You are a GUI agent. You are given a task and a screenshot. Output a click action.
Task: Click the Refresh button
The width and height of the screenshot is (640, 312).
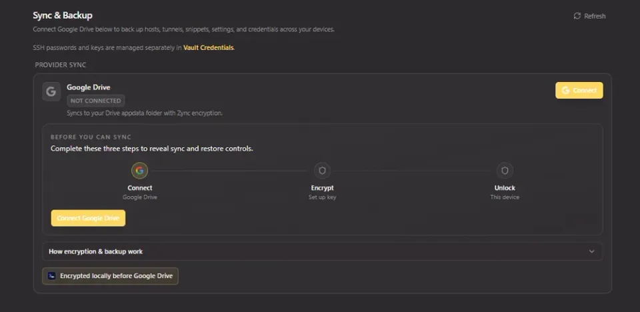pyautogui.click(x=589, y=16)
